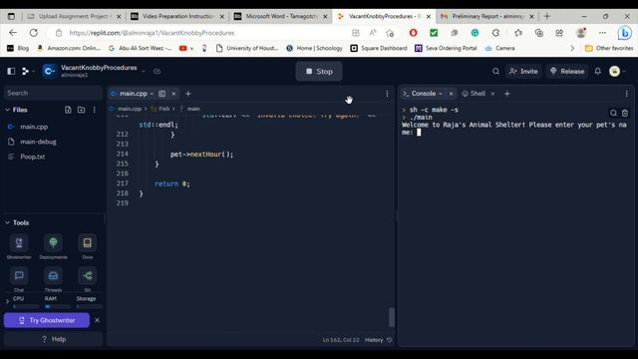Open Replit search magnifier icon
This screenshot has width=638, height=359.
click(495, 71)
